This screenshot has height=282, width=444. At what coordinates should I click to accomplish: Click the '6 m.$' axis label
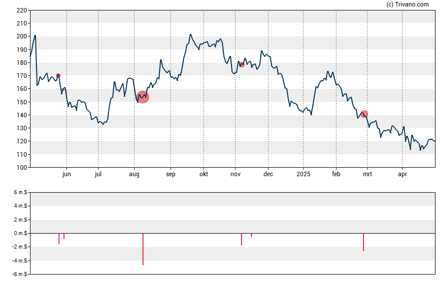point(20,193)
